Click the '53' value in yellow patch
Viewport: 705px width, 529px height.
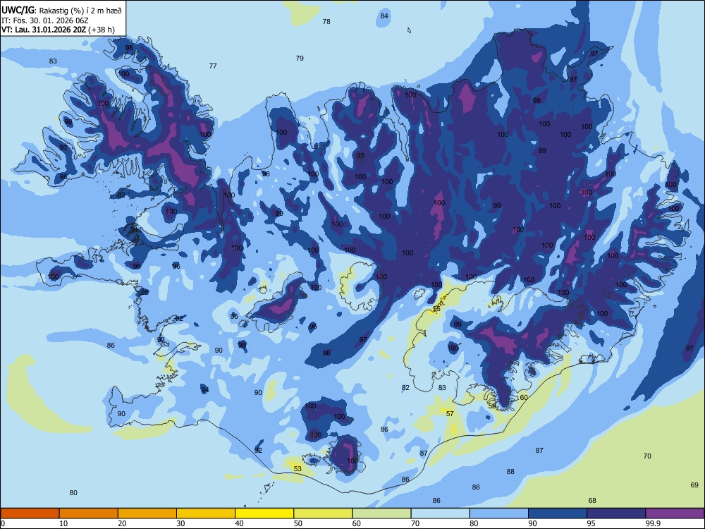pyautogui.click(x=298, y=469)
